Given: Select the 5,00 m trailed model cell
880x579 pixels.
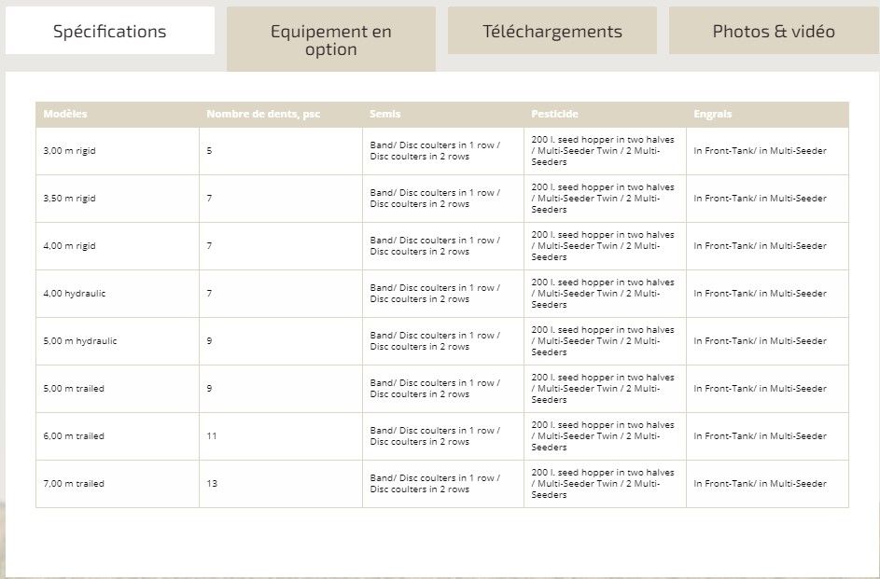Looking at the screenshot, I should click(74, 389).
